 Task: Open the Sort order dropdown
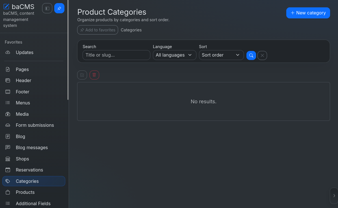tap(221, 55)
